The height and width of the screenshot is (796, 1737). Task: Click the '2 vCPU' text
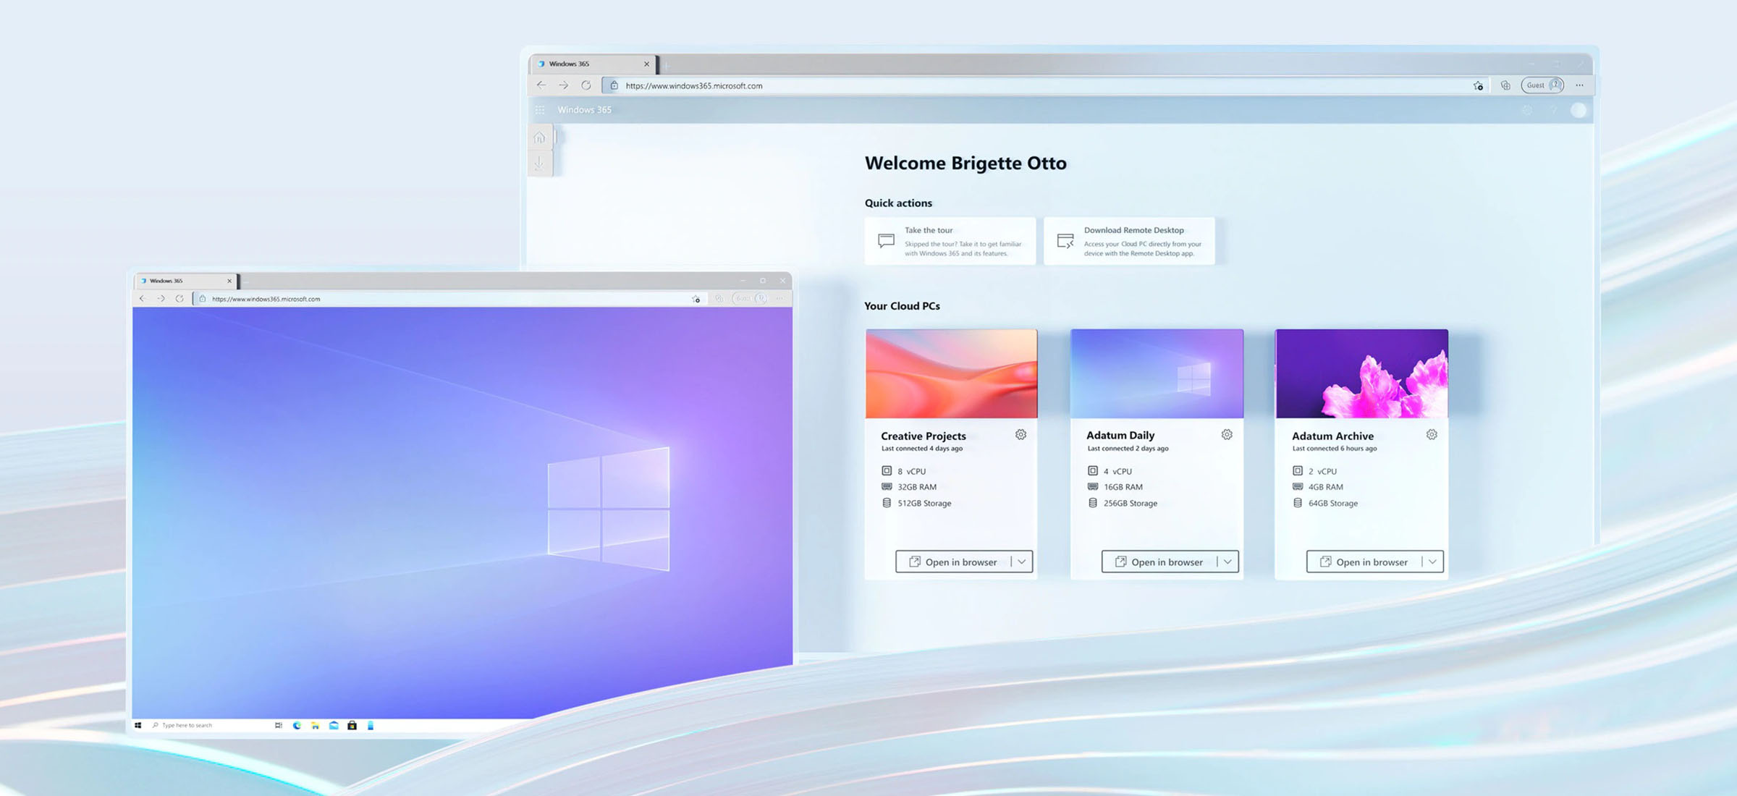coord(1322,471)
